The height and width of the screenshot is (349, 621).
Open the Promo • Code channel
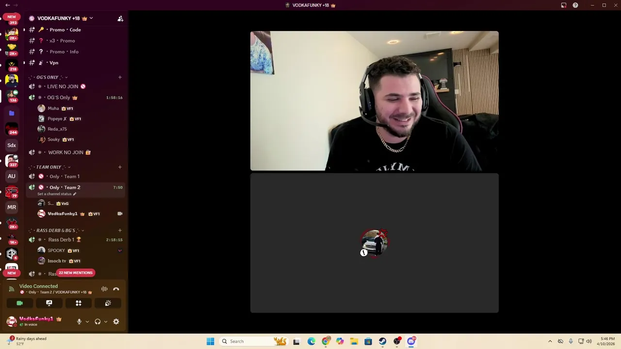(76, 30)
